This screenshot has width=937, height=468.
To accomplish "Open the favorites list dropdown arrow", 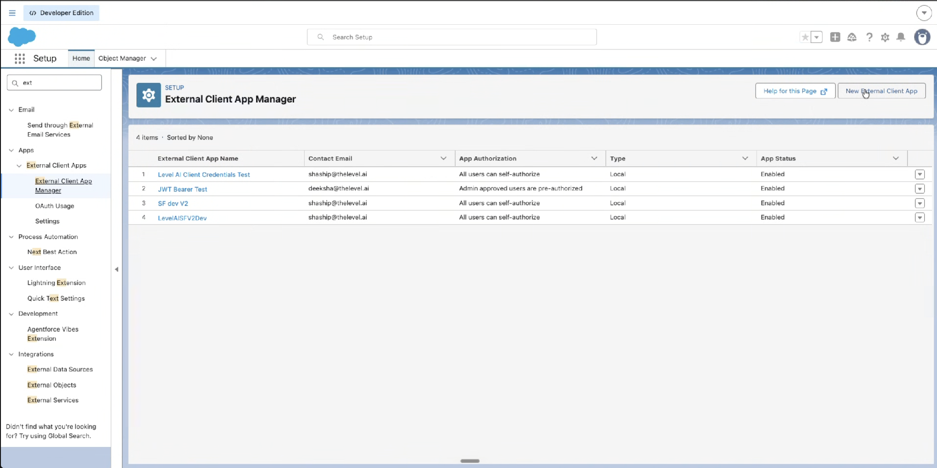I will 817,37.
